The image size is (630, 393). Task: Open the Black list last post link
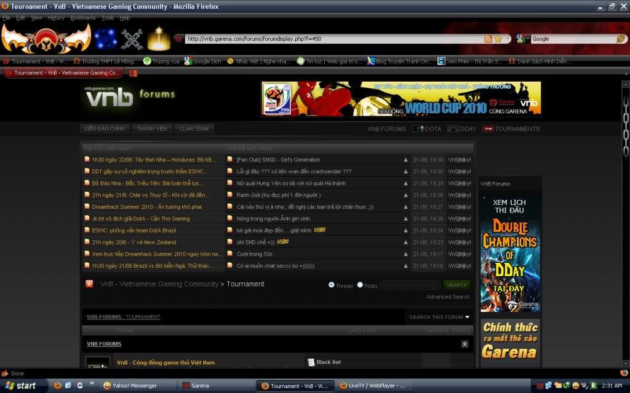[x=329, y=362]
